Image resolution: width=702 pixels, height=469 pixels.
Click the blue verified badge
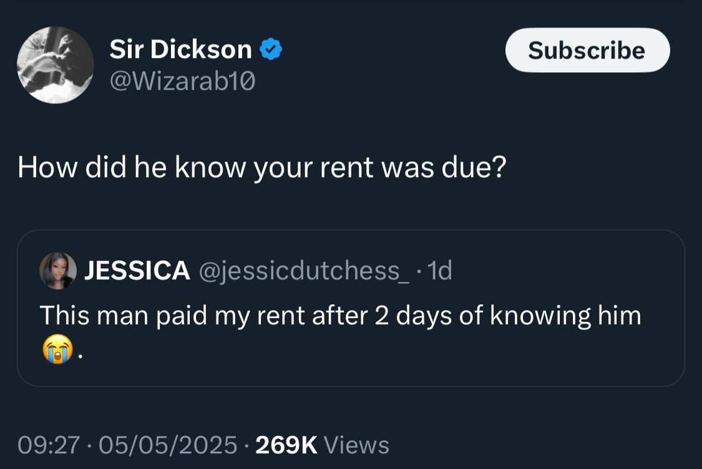[x=271, y=49]
